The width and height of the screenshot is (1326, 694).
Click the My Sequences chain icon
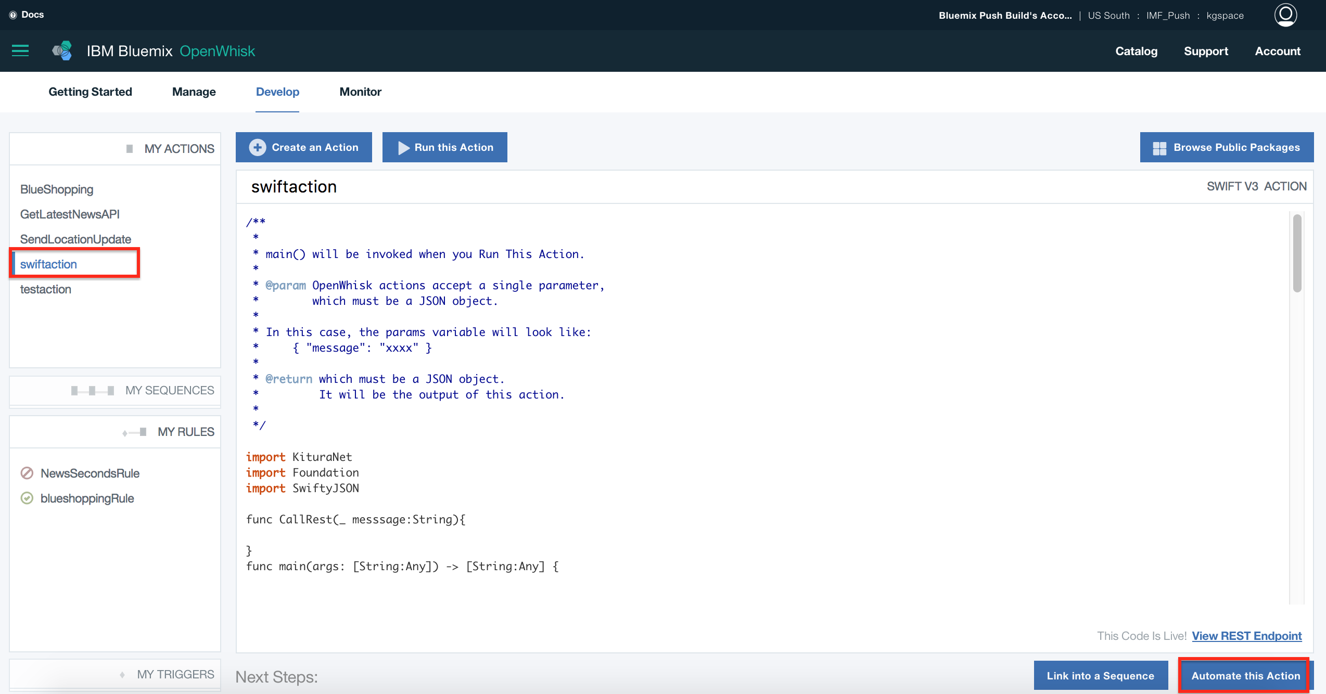click(93, 391)
